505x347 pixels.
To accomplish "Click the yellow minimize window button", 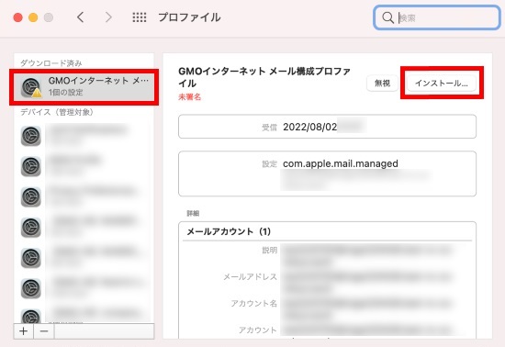I will pos(33,17).
